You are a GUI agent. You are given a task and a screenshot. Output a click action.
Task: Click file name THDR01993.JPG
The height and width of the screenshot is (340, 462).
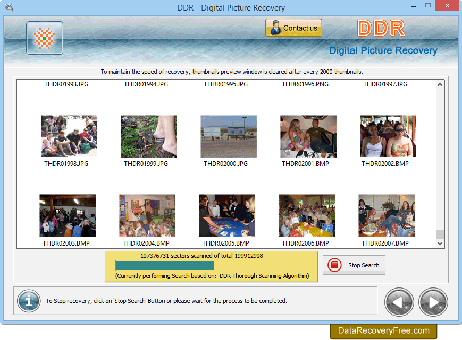pos(66,84)
